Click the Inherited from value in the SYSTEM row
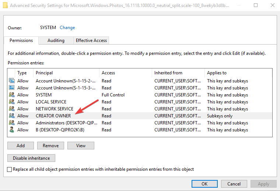This screenshot has width=280, height=191. 178,95
